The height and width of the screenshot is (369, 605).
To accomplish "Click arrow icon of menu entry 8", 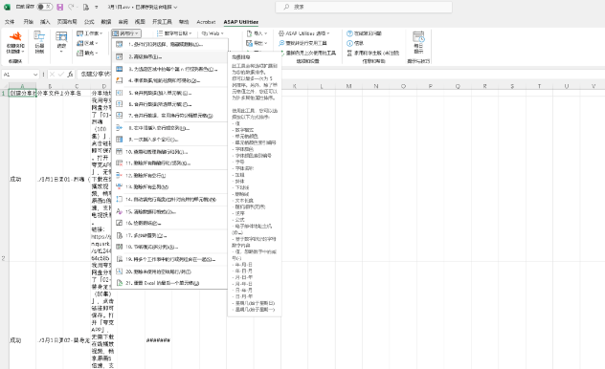I will pyautogui.click(x=120, y=128).
